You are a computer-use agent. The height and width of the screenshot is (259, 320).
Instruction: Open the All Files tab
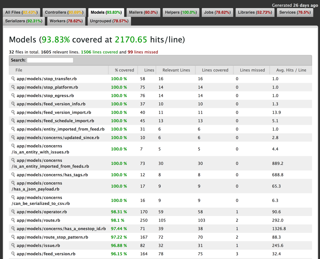21,12
